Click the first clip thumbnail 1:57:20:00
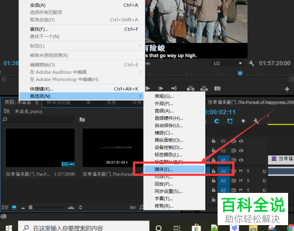294x231 pixels. (40, 148)
